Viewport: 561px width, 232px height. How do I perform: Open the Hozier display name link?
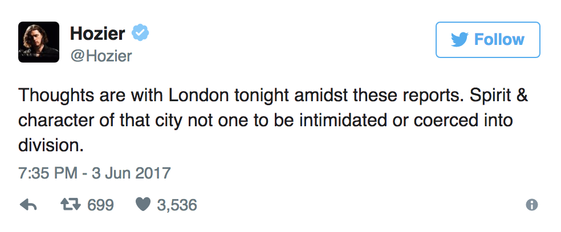coord(97,34)
